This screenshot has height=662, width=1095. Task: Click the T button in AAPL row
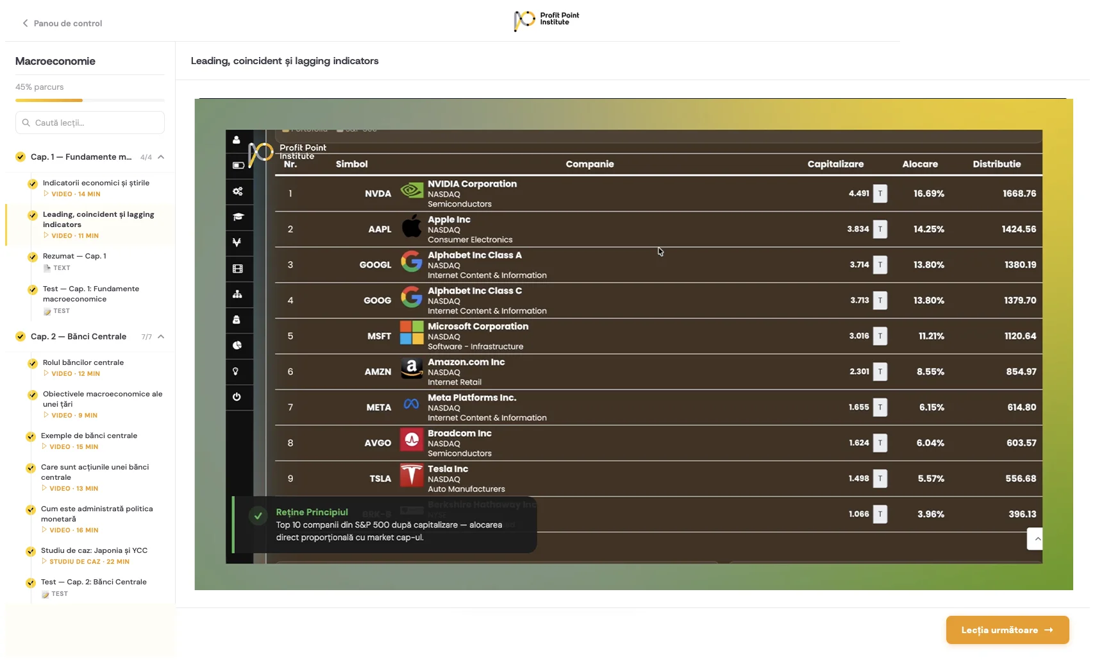(880, 229)
